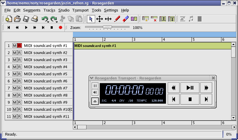Click tempo value 120.000 in Transport
The width and height of the screenshot is (238, 140).
(x=157, y=100)
